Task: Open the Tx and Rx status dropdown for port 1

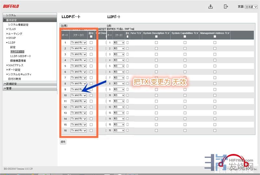Action: pos(78,42)
